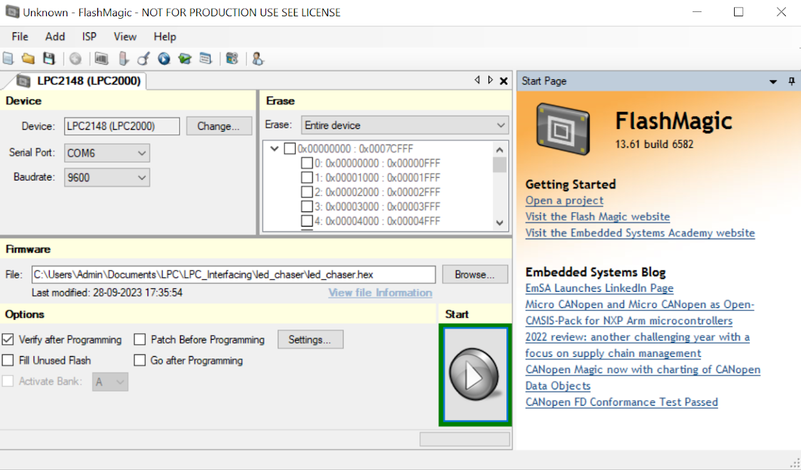Expand the Baudrate combo box

[107, 178]
